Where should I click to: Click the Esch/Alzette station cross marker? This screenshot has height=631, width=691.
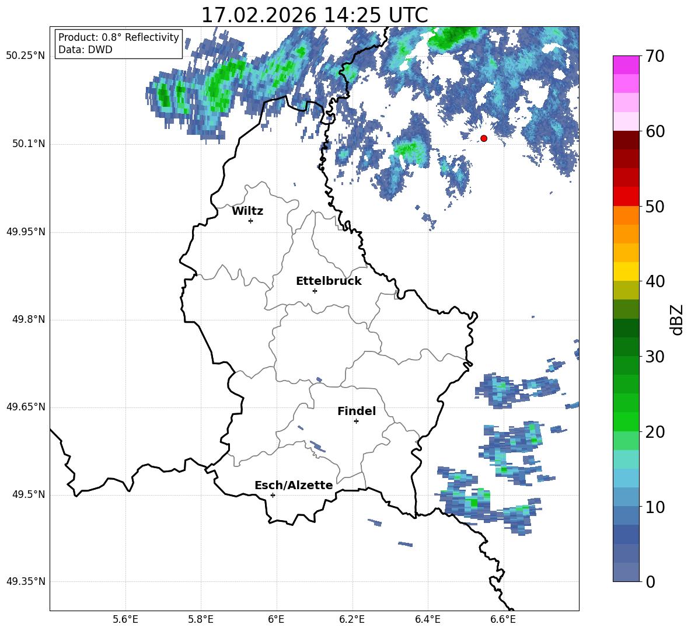point(273,495)
